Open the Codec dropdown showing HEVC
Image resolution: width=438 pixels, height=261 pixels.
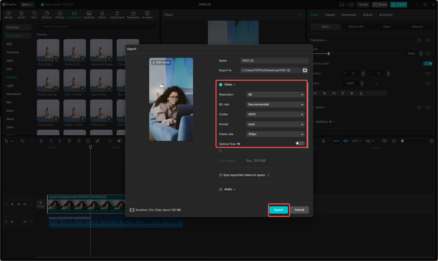click(275, 114)
